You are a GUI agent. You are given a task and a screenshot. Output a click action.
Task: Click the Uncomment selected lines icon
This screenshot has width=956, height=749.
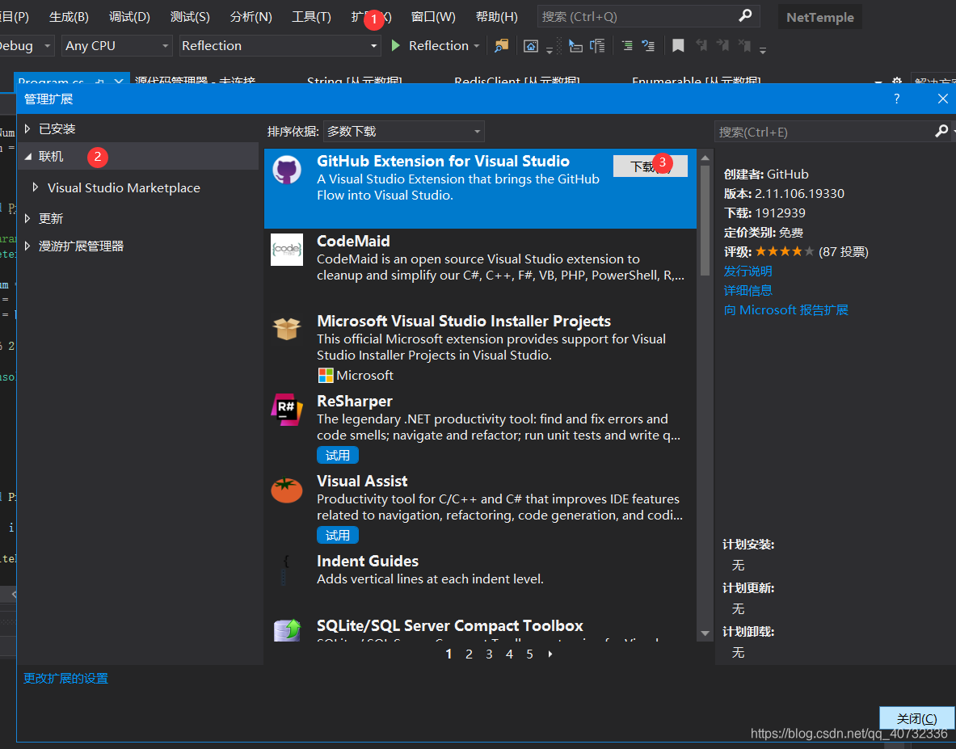tap(648, 46)
